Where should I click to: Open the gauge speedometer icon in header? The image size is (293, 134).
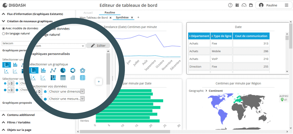[x=244, y=5]
